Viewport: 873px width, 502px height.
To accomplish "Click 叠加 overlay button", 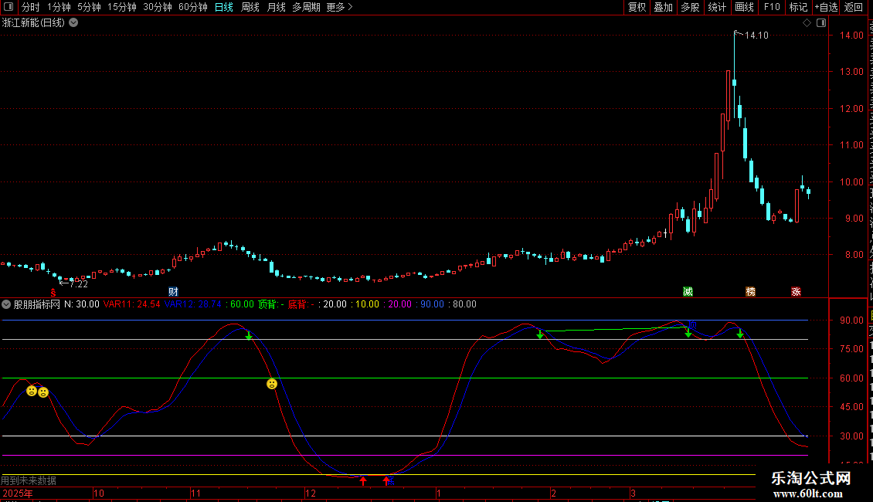I will click(663, 7).
